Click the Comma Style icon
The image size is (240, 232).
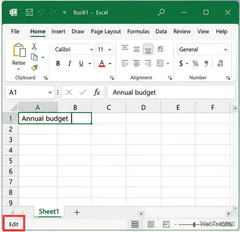coord(206,63)
